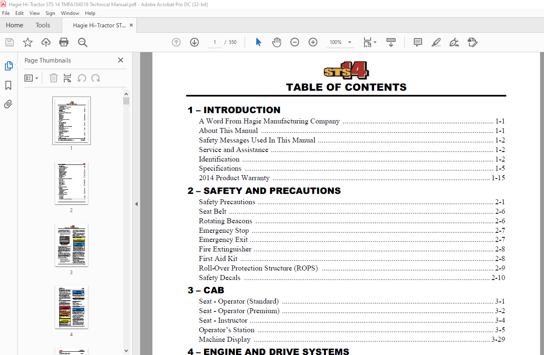Click the scrolling mode keyboard icon

(x=391, y=42)
